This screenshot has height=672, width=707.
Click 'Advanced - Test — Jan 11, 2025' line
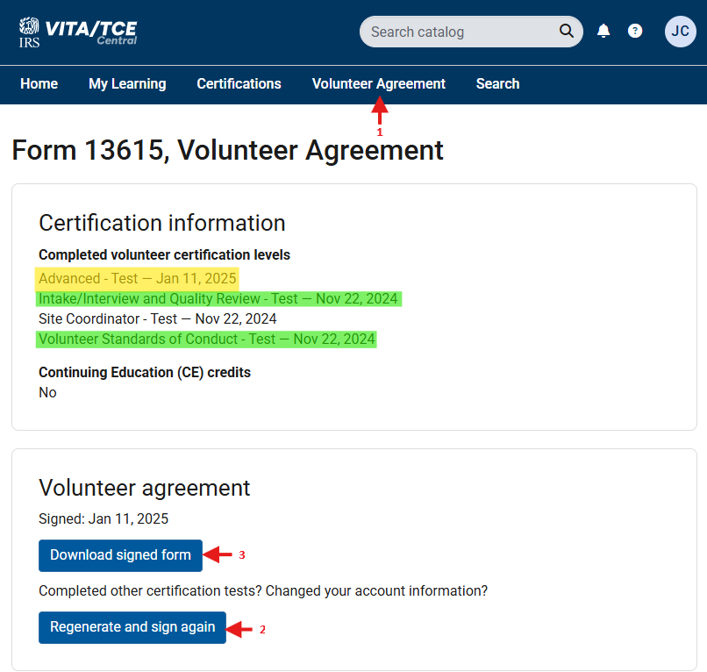click(138, 279)
